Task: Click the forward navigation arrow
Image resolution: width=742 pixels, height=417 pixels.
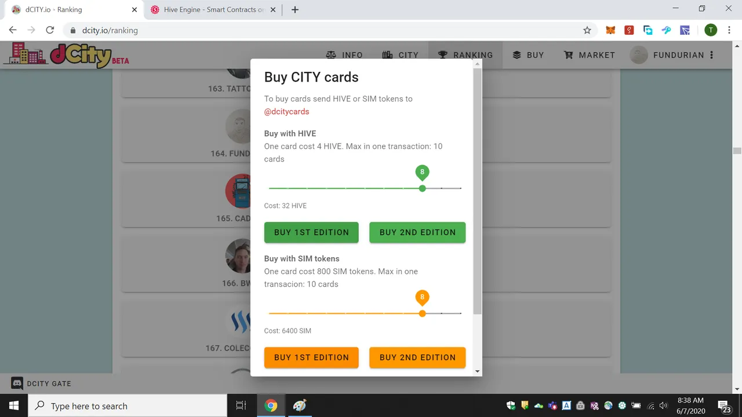Action: click(31, 30)
